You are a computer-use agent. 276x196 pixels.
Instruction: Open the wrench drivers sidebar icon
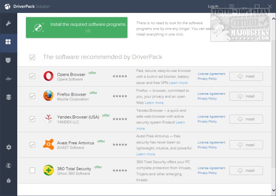coord(8,23)
